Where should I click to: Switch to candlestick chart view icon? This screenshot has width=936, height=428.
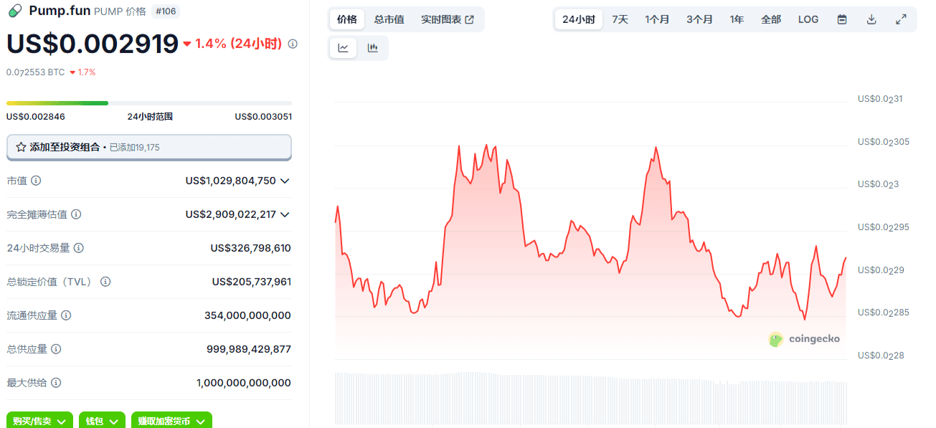pyautogui.click(x=372, y=48)
